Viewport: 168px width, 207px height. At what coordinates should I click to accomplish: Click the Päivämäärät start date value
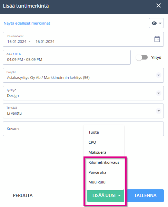click(17, 42)
